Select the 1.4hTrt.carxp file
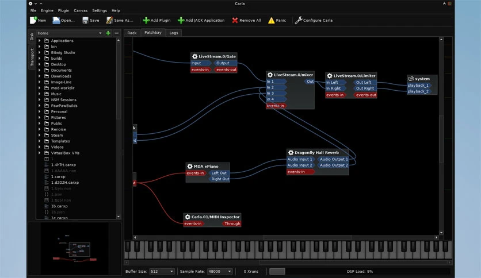 click(63, 165)
